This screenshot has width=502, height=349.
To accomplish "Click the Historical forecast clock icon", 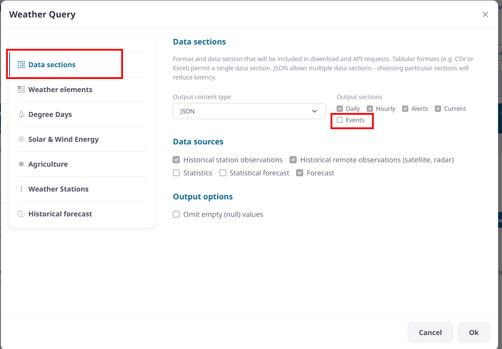I will click(x=21, y=214).
